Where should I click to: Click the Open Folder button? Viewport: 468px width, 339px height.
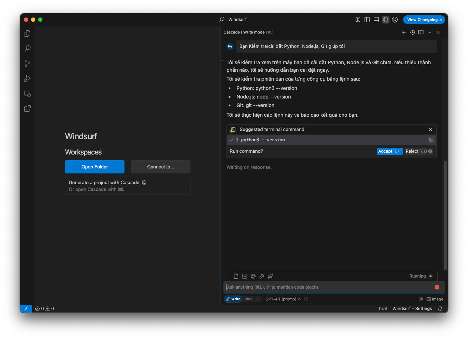pyautogui.click(x=95, y=167)
